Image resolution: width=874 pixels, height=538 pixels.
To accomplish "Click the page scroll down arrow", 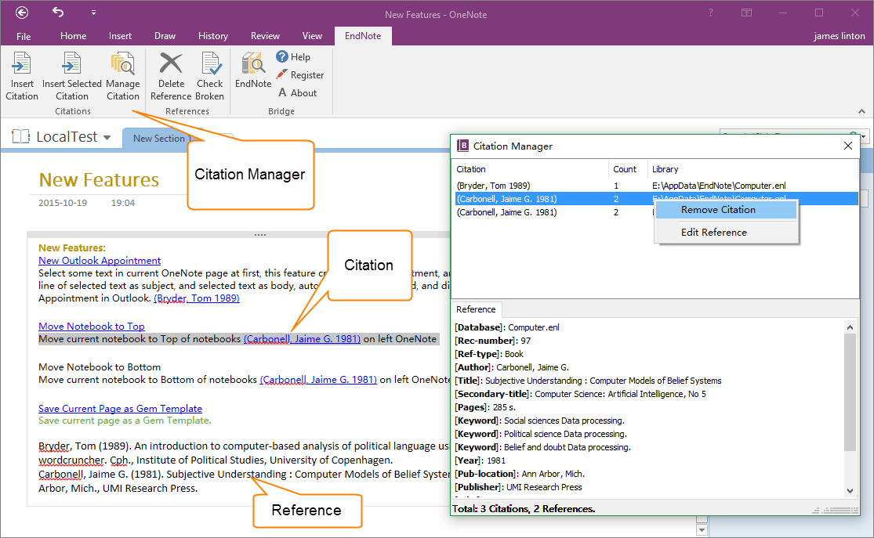I will 702,529.
